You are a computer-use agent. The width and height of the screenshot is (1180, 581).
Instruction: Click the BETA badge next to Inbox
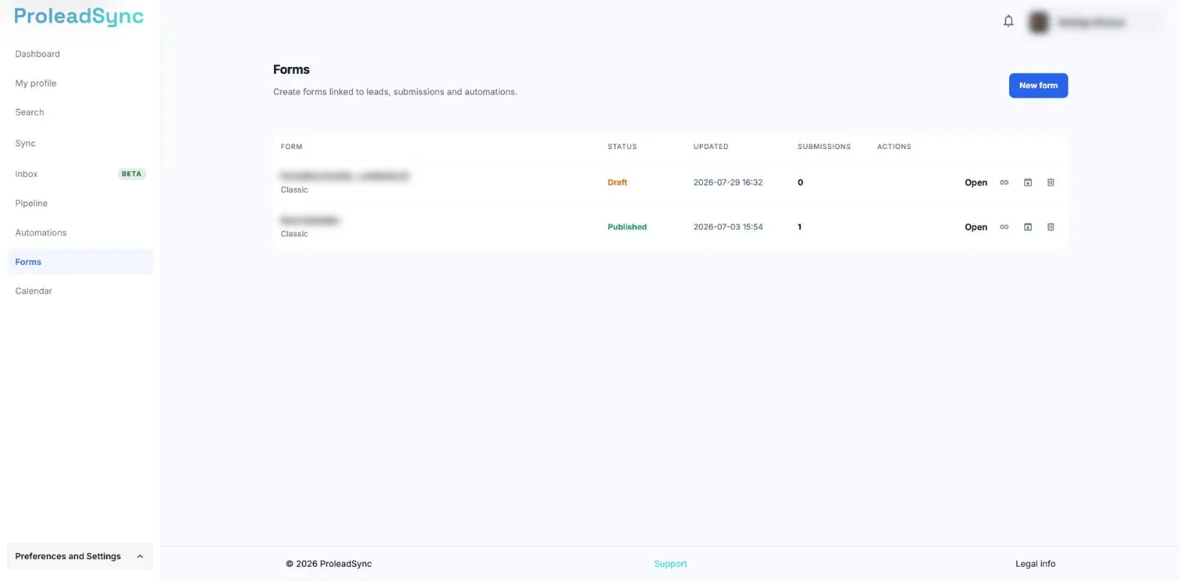[132, 174]
